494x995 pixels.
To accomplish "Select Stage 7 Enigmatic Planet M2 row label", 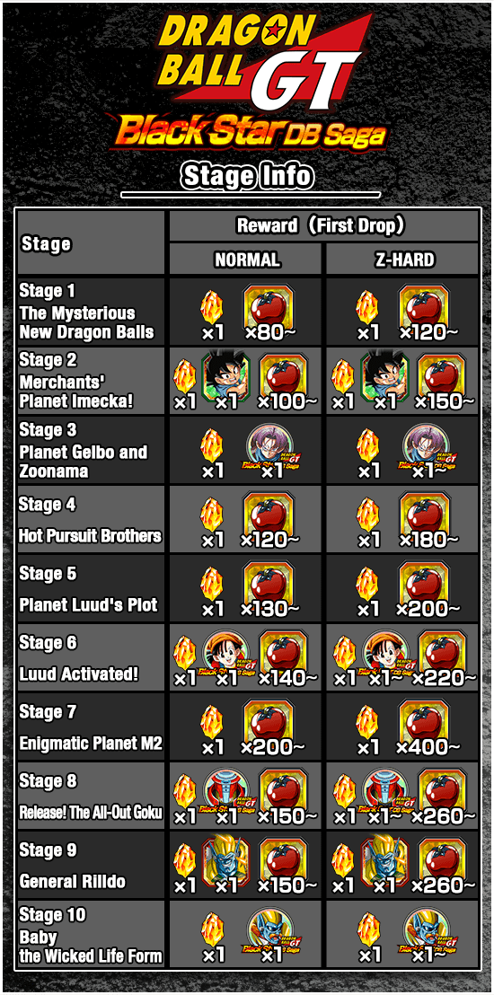I will point(91,726).
